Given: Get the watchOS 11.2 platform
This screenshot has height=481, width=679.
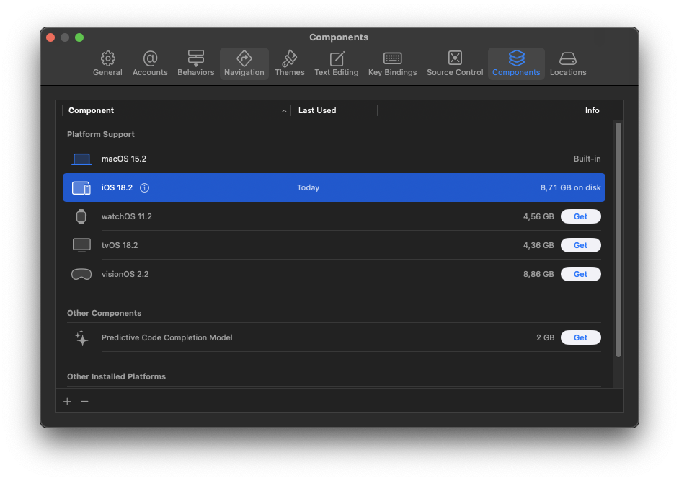Looking at the screenshot, I should [581, 216].
